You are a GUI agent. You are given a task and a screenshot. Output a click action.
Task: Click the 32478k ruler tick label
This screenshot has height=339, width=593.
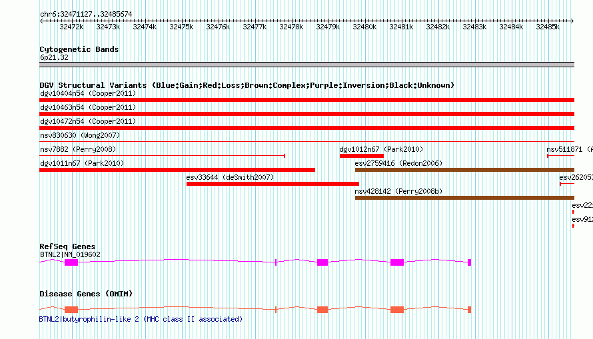tap(291, 27)
